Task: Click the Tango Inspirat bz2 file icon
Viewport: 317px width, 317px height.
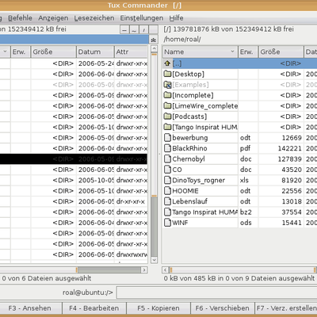Action: pyautogui.click(x=167, y=212)
